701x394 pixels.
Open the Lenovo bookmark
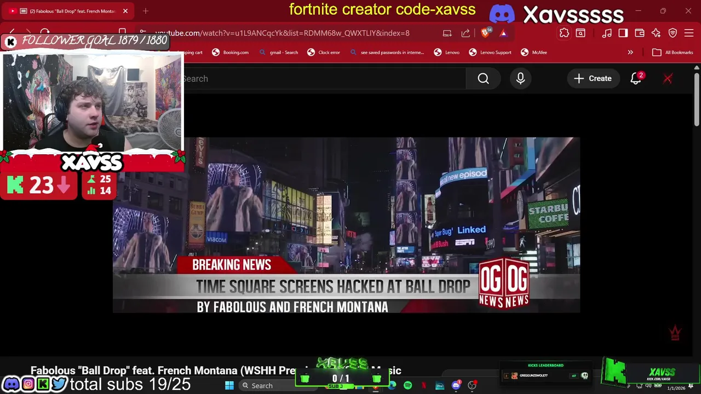(447, 53)
